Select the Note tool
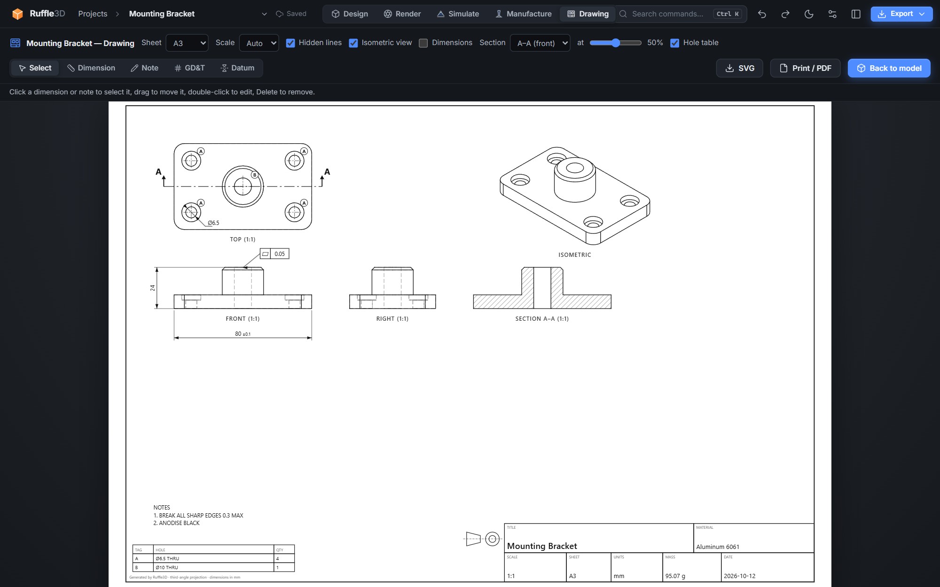The height and width of the screenshot is (587, 940). pyautogui.click(x=145, y=68)
